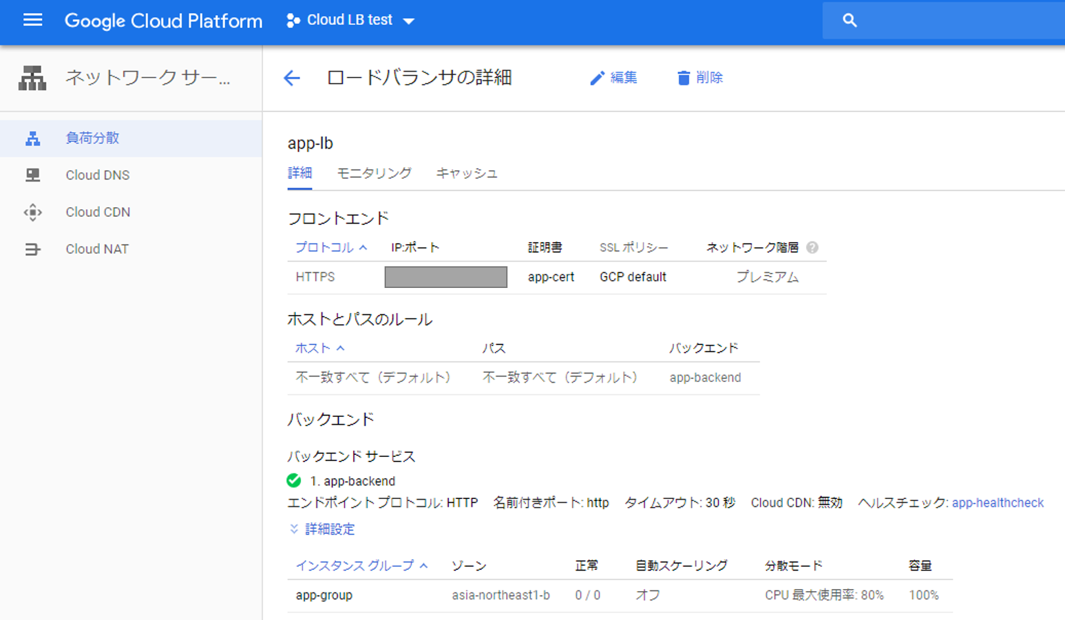
Task: Open the hamburger navigation menu
Action: (32, 20)
